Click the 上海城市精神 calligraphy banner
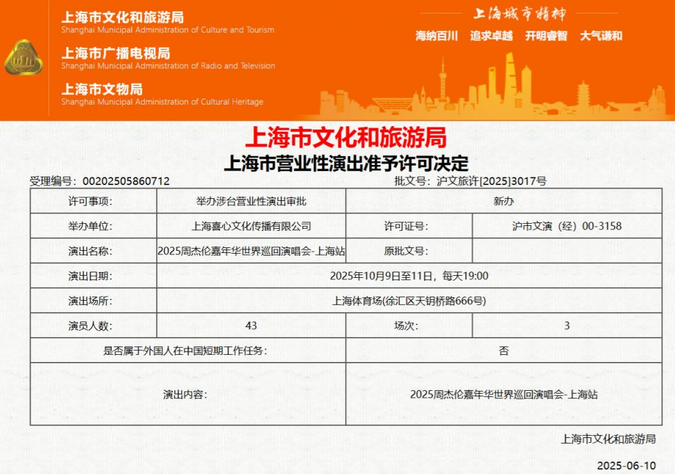Image resolution: width=675 pixels, height=474 pixels. pyautogui.click(x=520, y=14)
